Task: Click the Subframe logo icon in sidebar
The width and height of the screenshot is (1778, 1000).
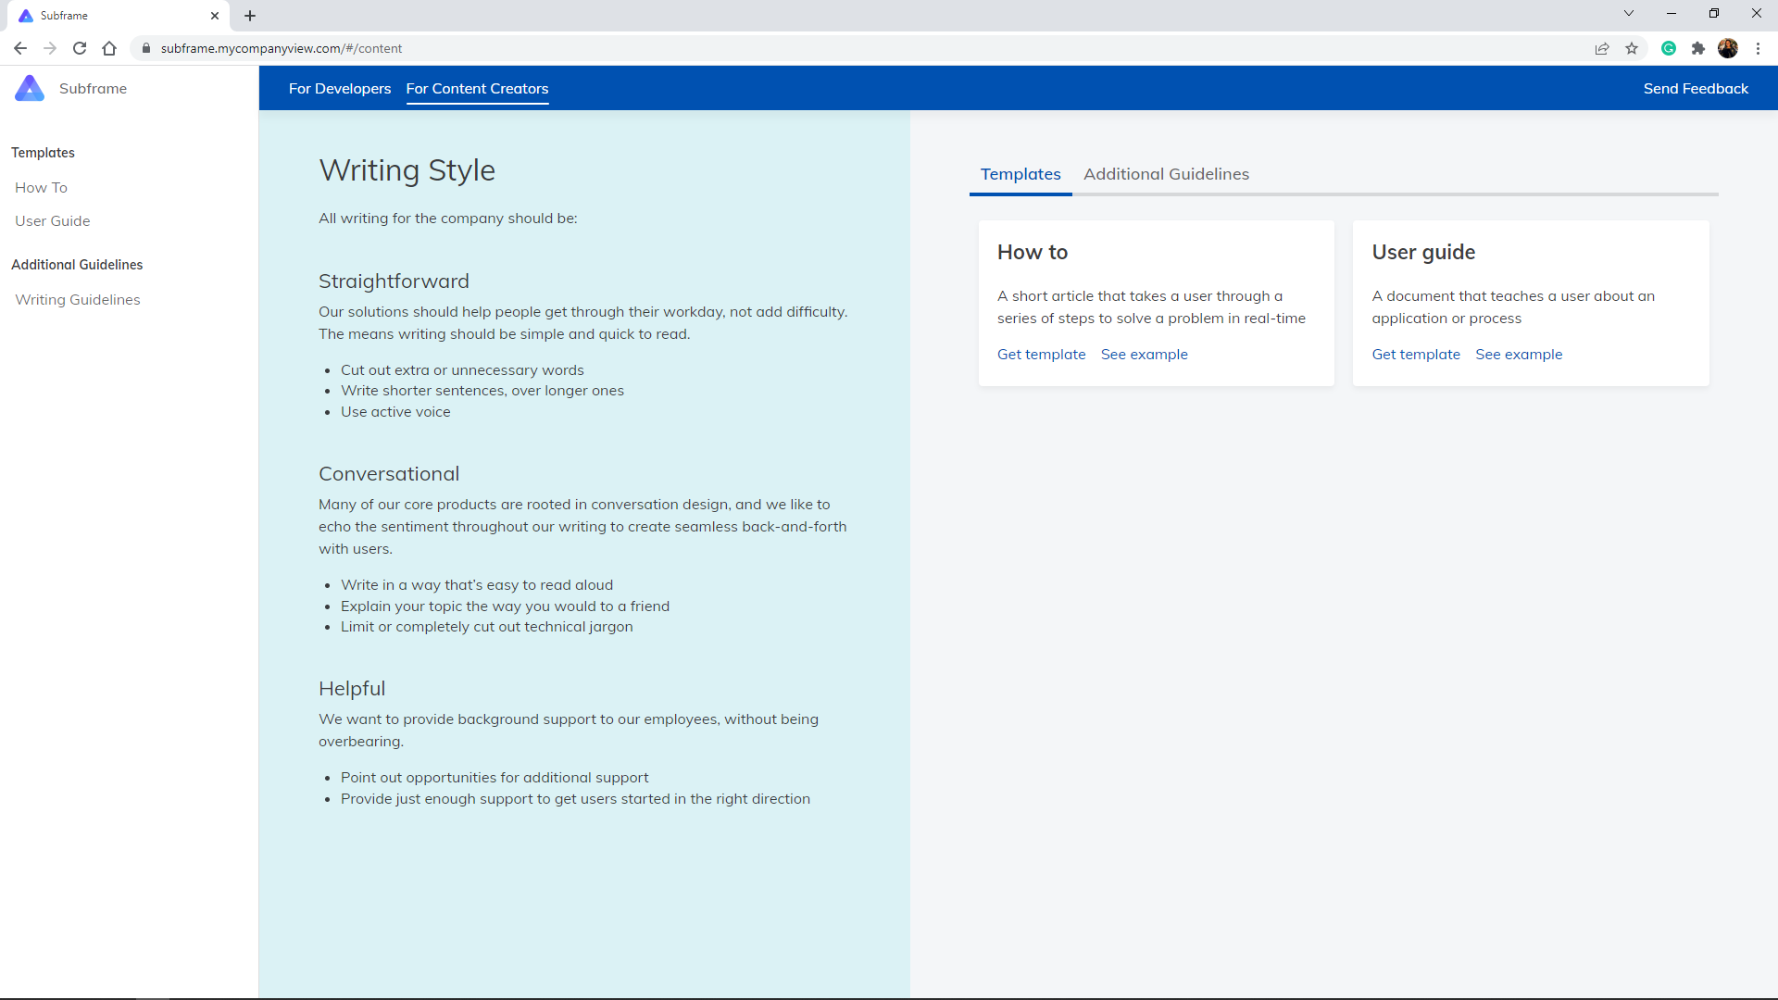Action: 30,88
